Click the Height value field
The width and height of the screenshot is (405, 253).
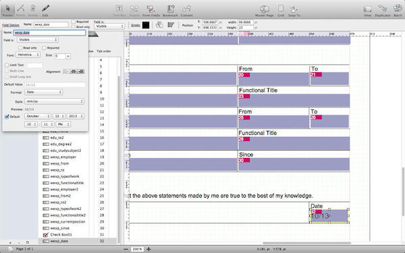coord(246,28)
